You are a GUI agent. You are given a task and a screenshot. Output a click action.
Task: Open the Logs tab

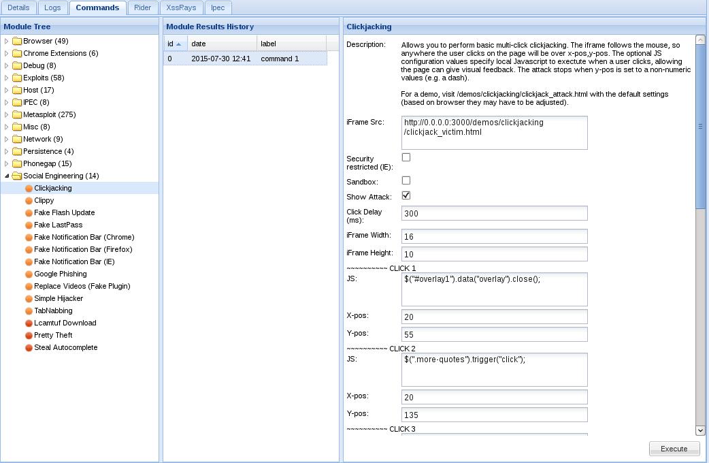tap(52, 7)
